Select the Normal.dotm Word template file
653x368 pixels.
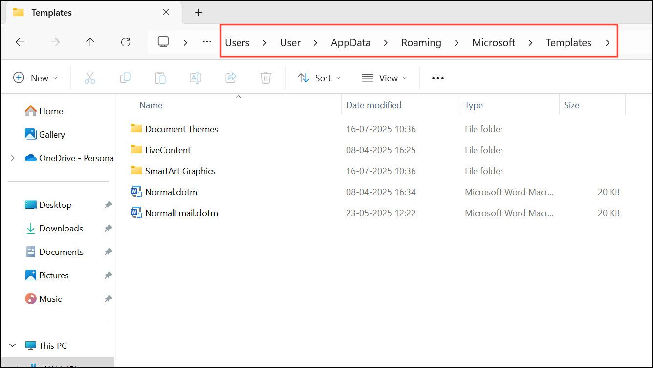tap(171, 192)
